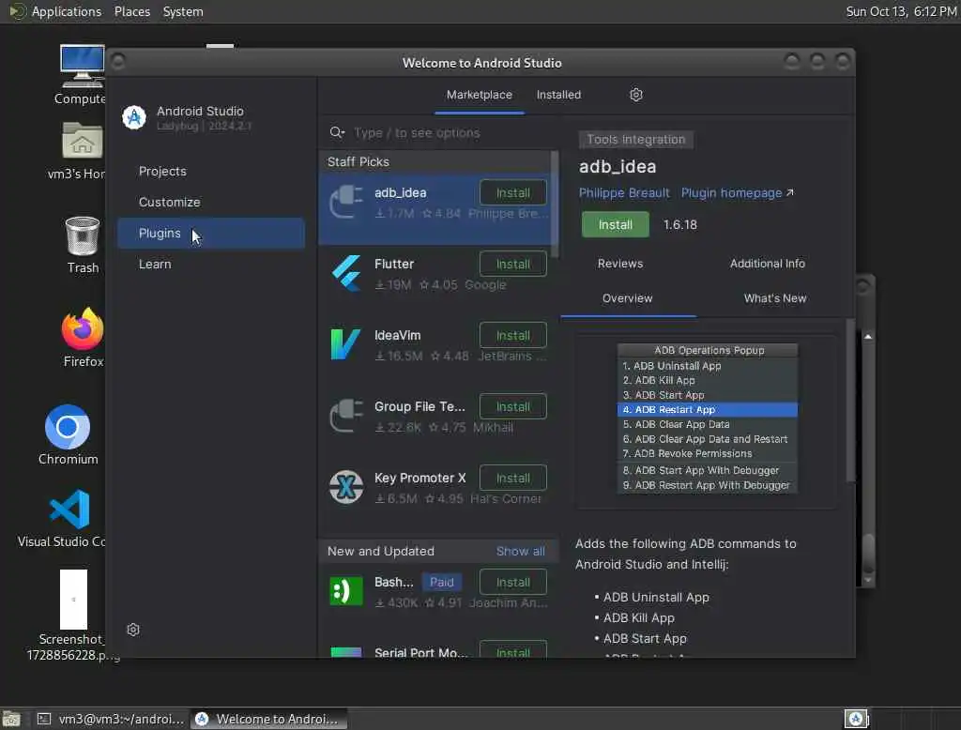This screenshot has width=961, height=730.
Task: Click the Key Promoter X logo
Action: click(x=345, y=487)
